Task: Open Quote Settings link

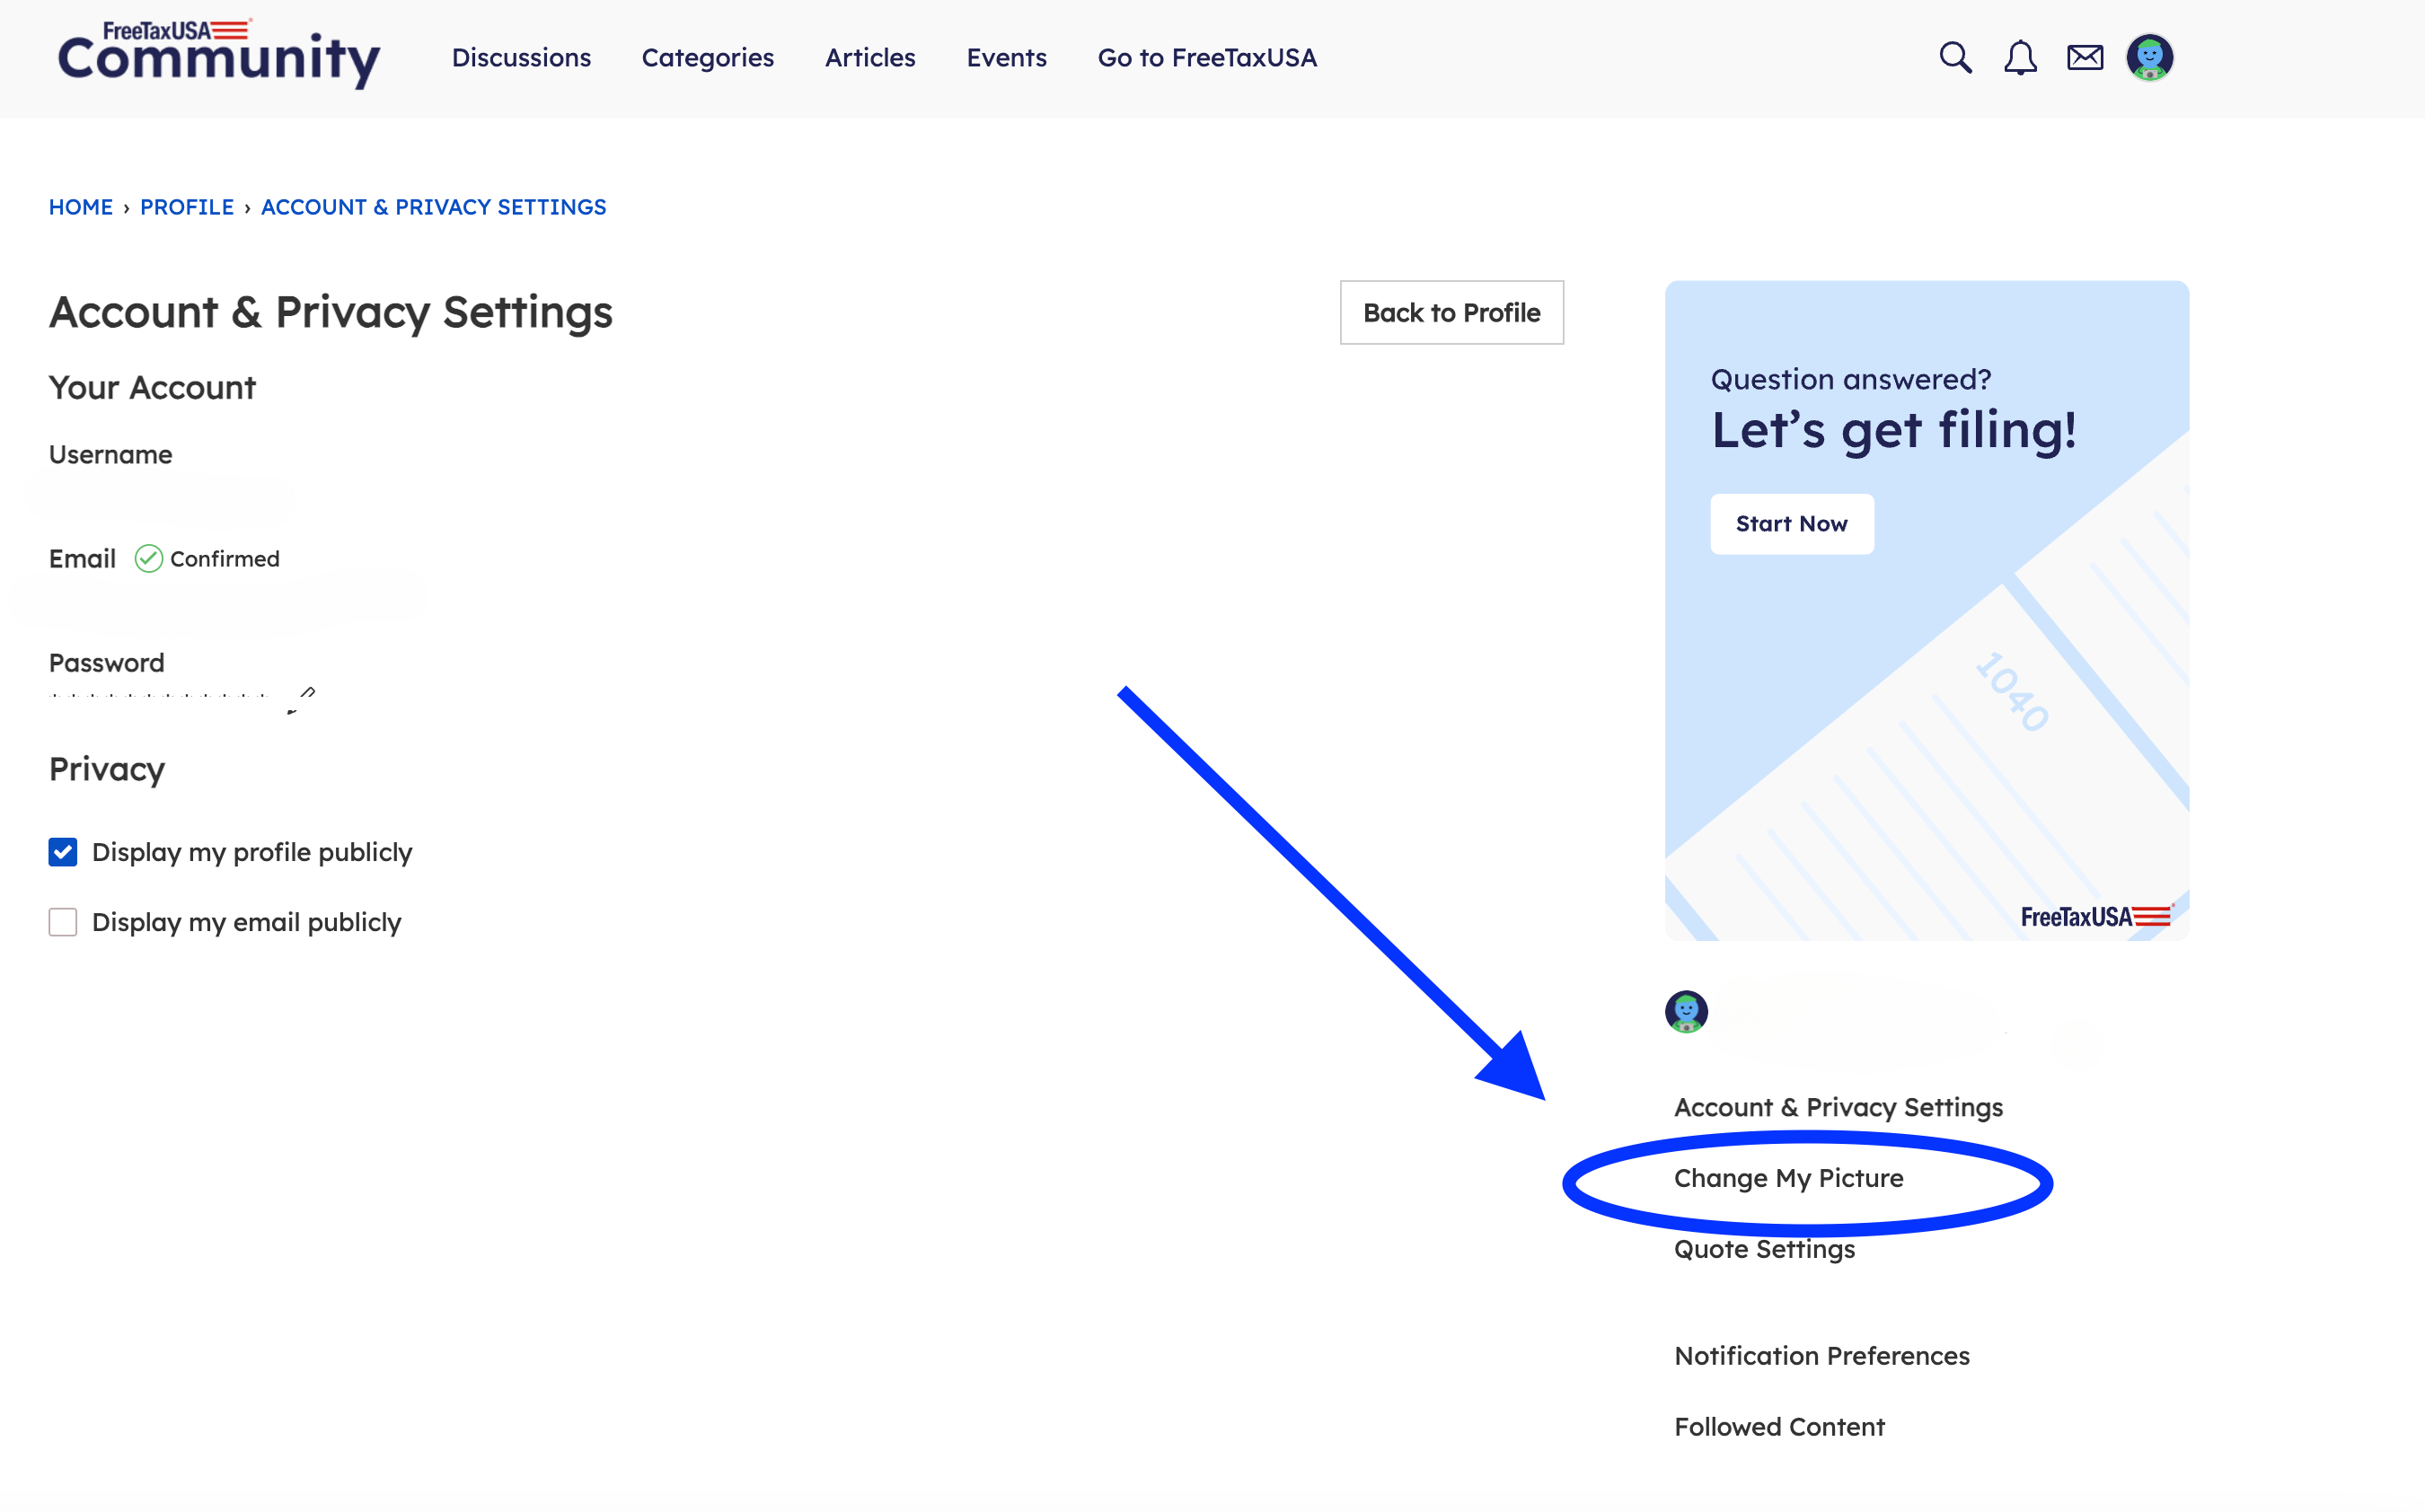Action: coord(1764,1249)
